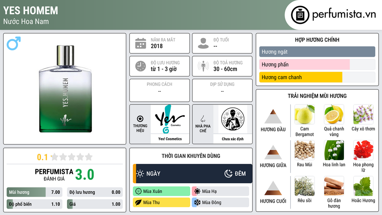
Task: Click the blue male gender symbol
Action: pos(14,43)
